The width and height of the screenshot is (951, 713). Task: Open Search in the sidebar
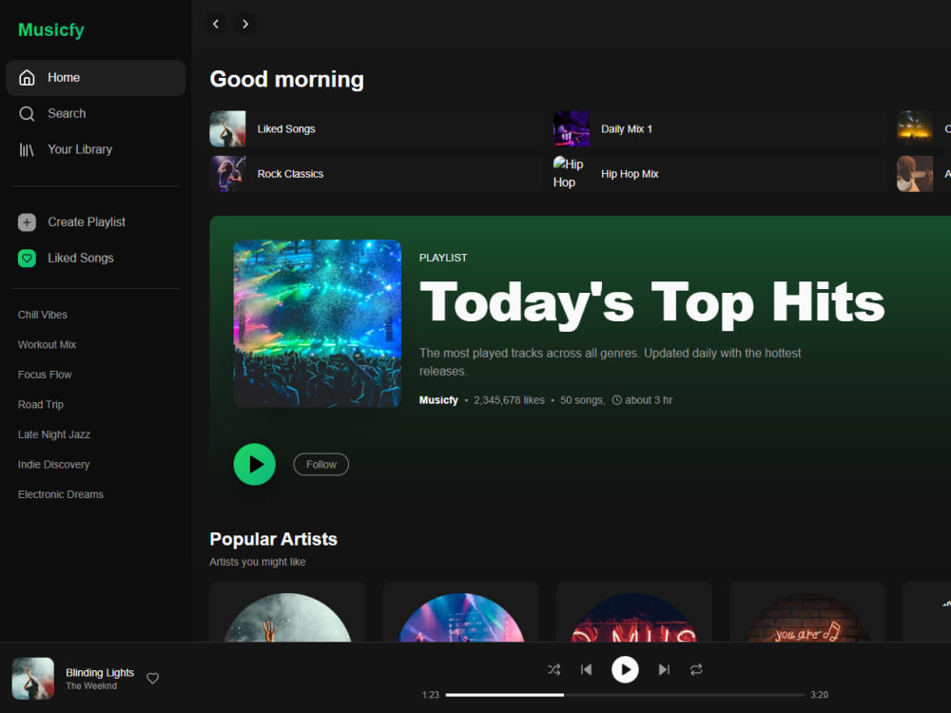pos(95,113)
